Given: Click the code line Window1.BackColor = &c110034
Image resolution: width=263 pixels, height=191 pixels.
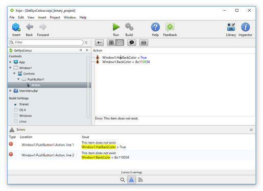Looking at the screenshot, I should click(x=126, y=62).
